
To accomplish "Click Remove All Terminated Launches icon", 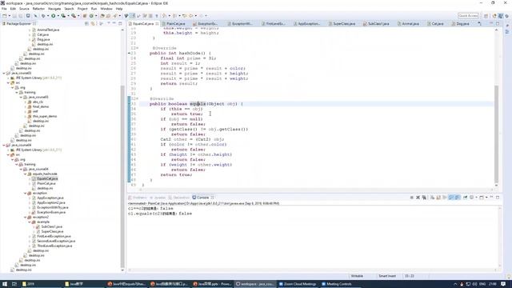I will (x=424, y=198).
